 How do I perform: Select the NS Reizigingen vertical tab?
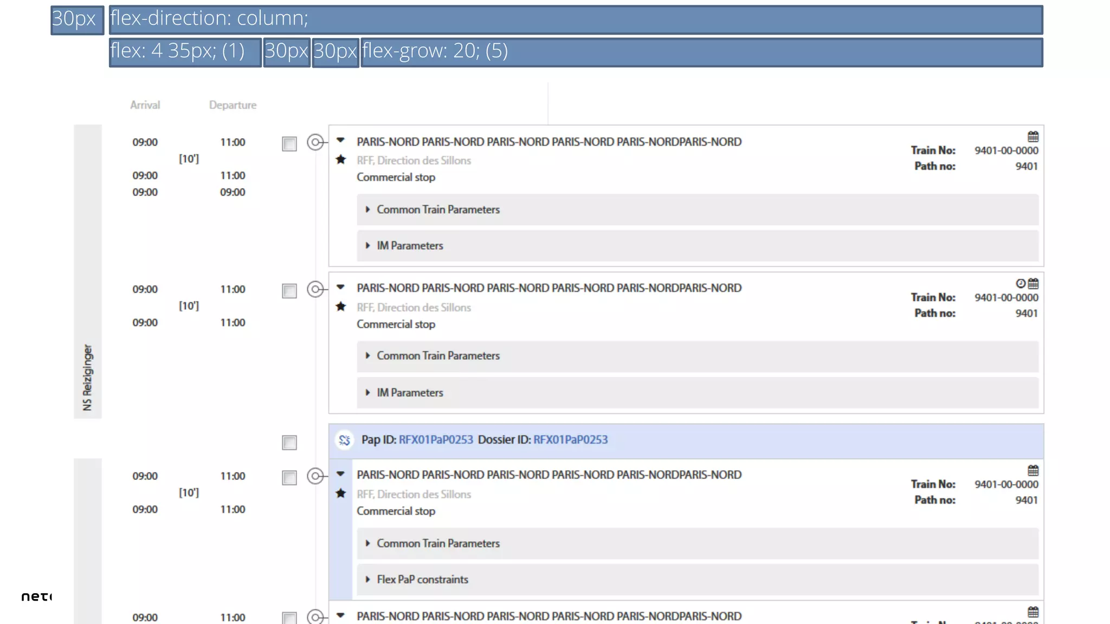(88, 377)
